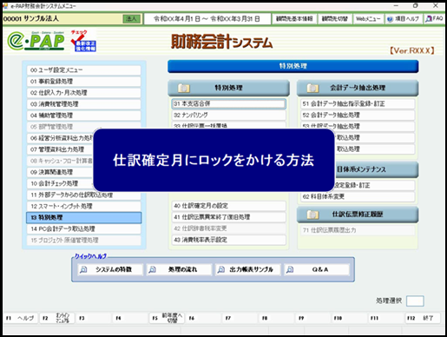Open 32 ナンバリング
The width and height of the screenshot is (447, 337).
pos(228,115)
